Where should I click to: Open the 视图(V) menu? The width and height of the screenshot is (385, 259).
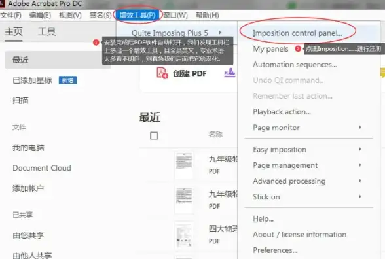point(70,16)
